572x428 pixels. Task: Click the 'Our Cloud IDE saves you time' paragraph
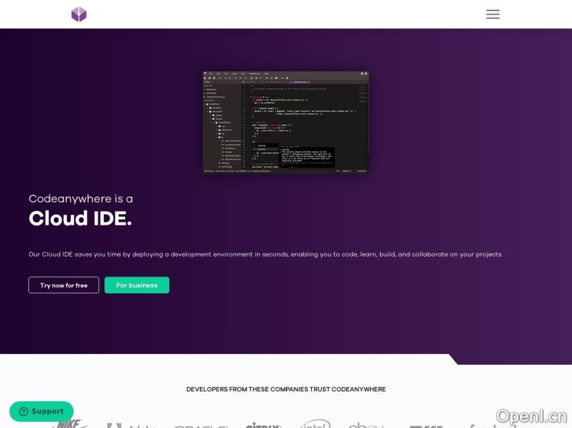point(265,254)
